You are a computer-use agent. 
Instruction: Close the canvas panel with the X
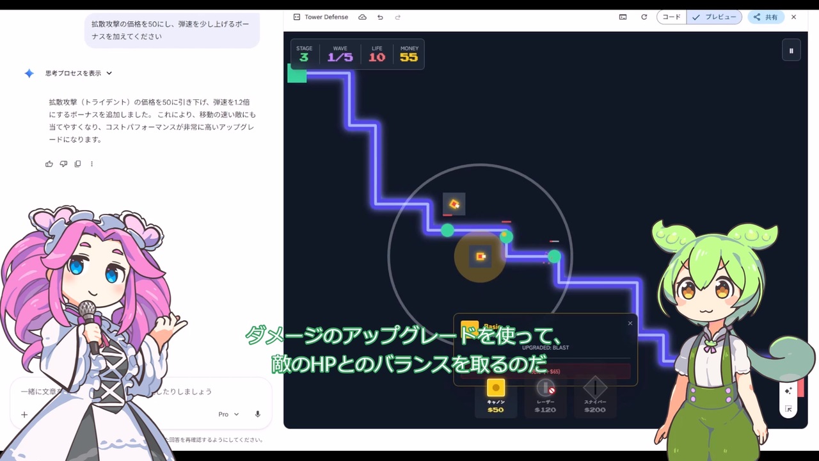coord(794,17)
